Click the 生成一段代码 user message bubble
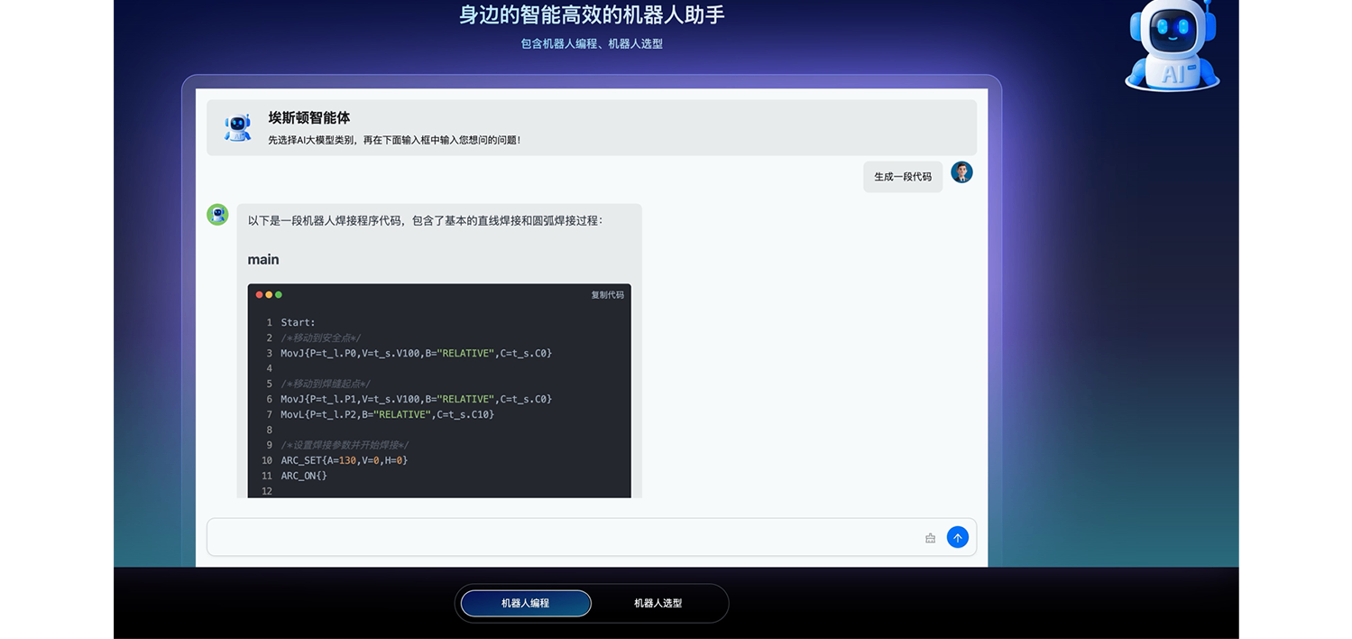The image size is (1352, 639). (x=902, y=177)
